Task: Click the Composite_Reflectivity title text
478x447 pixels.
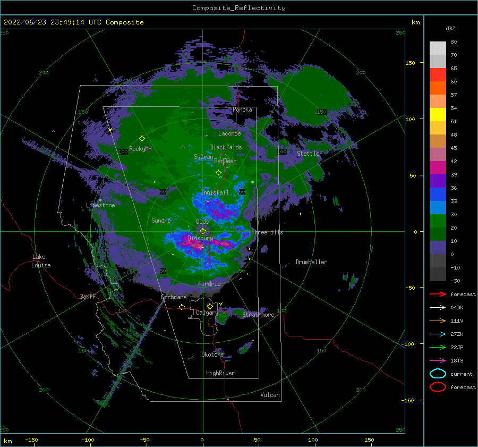Action: [x=239, y=8]
